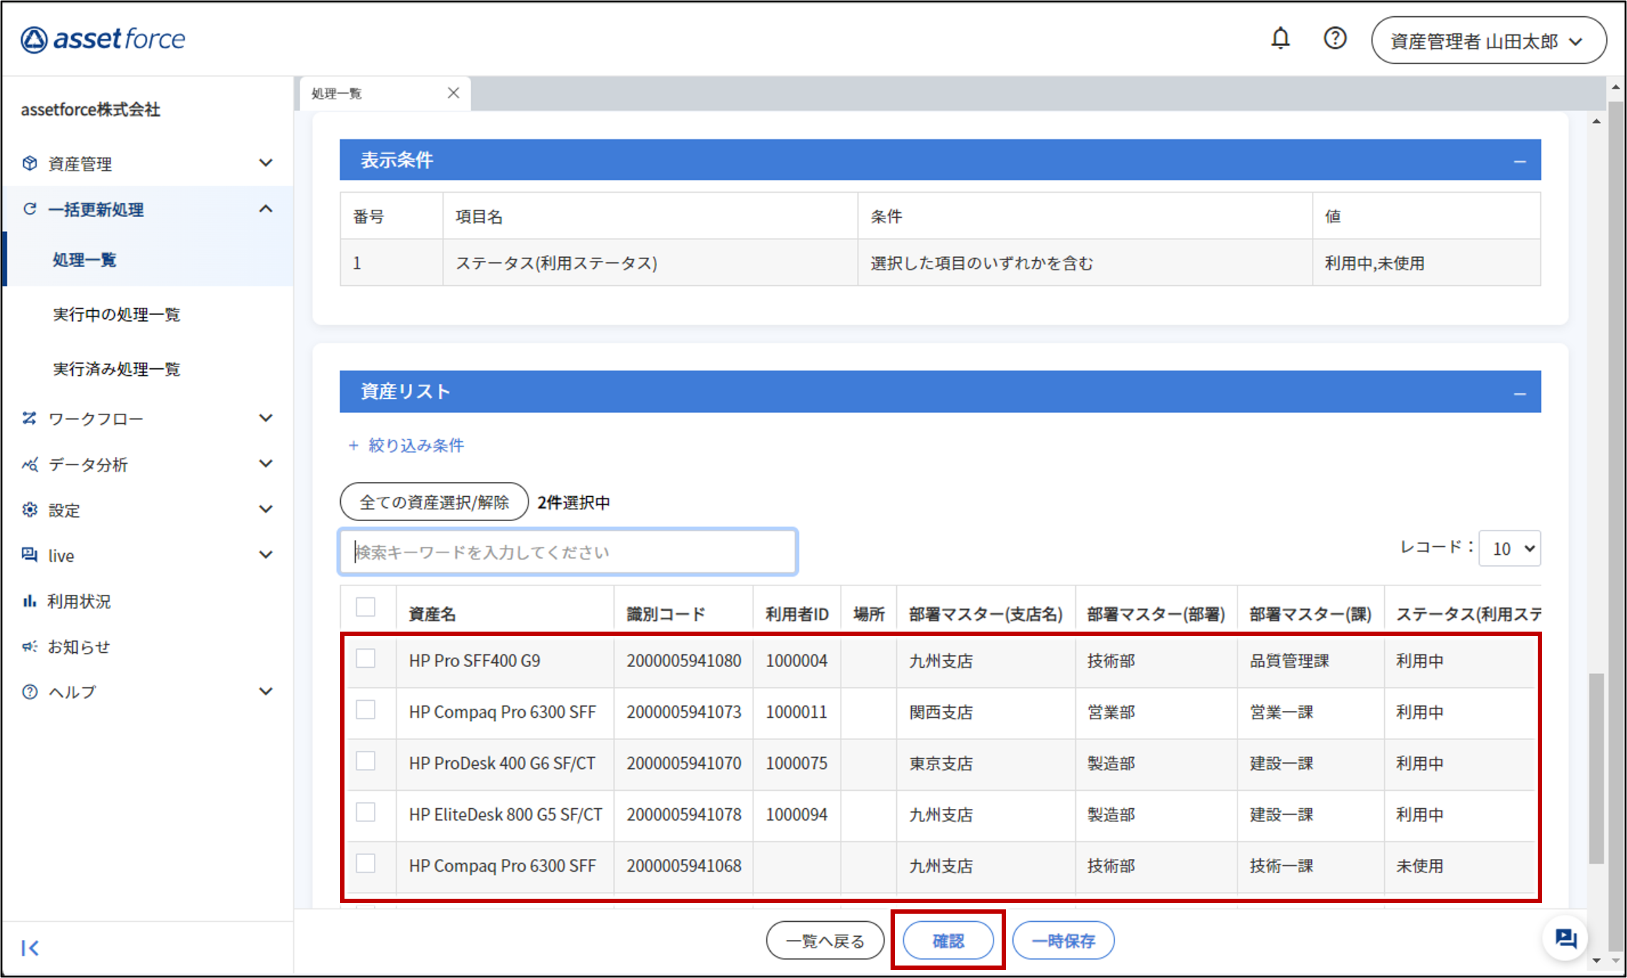Collapse the 一括更新処理 menu chevron
Screen dimensions: 1627x978
[266, 209]
